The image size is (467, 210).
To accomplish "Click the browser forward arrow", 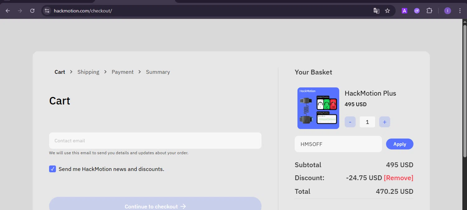I will (x=20, y=11).
